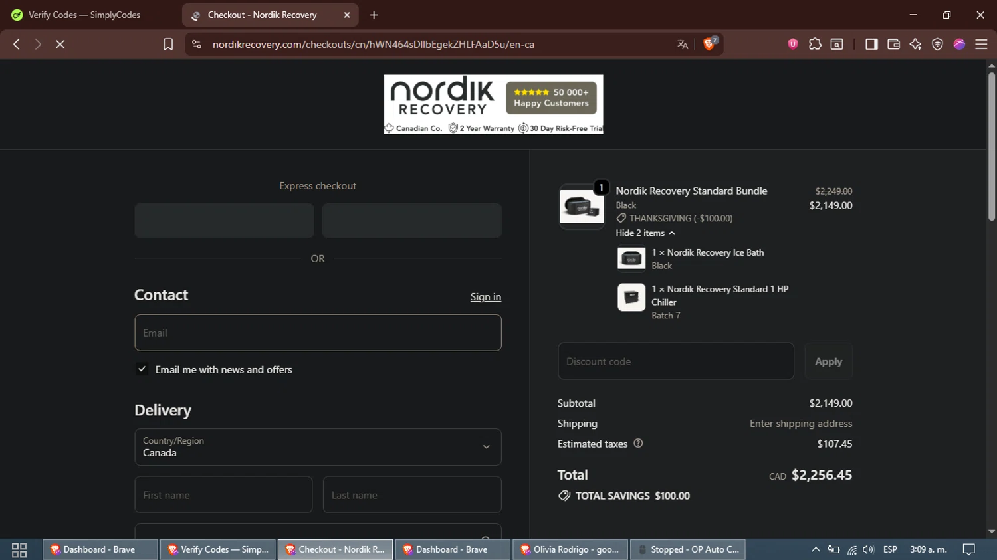This screenshot has width=997, height=560.
Task: Focus the First name field
Action: [223, 494]
